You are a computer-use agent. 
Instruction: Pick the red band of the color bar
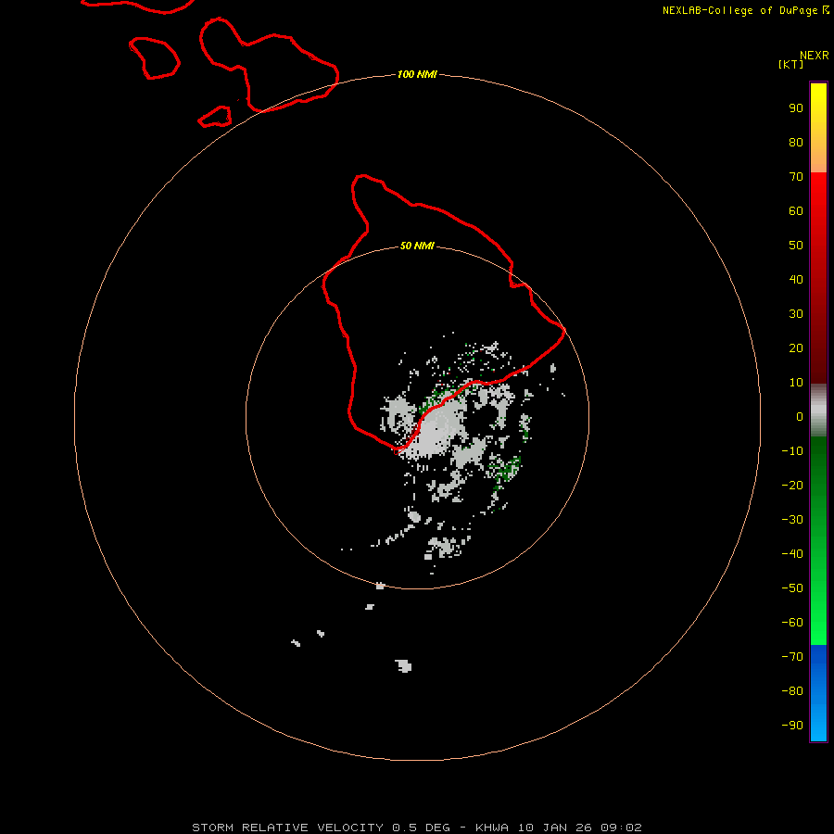[x=818, y=278]
